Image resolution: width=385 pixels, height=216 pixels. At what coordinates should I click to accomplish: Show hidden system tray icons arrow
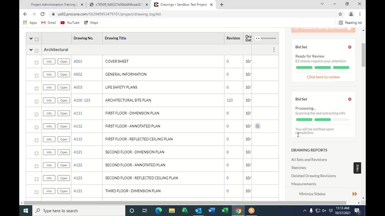(x=304, y=211)
